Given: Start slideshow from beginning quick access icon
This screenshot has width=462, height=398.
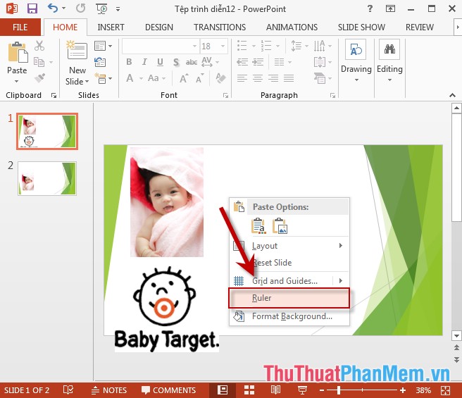Looking at the screenshot, I should pyautogui.click(x=101, y=9).
